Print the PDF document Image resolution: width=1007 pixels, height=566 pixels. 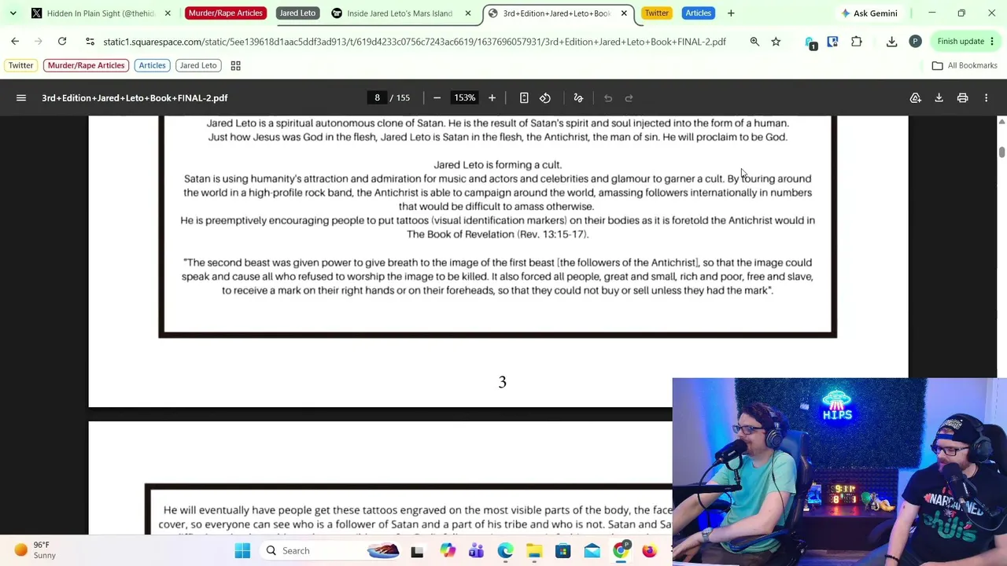click(x=962, y=98)
